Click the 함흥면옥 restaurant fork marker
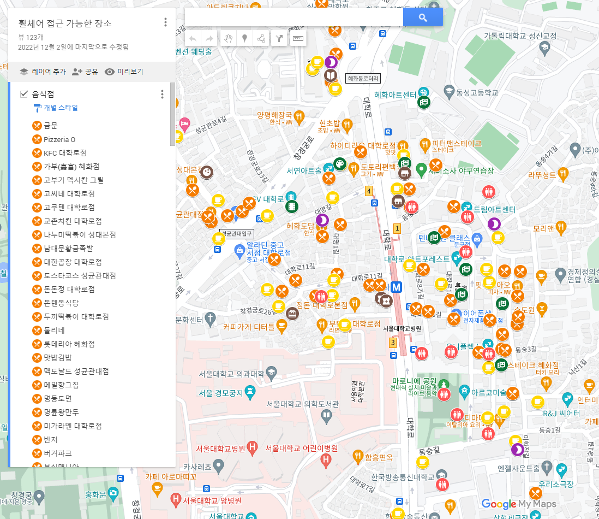This screenshot has height=519, width=599. tap(357, 457)
